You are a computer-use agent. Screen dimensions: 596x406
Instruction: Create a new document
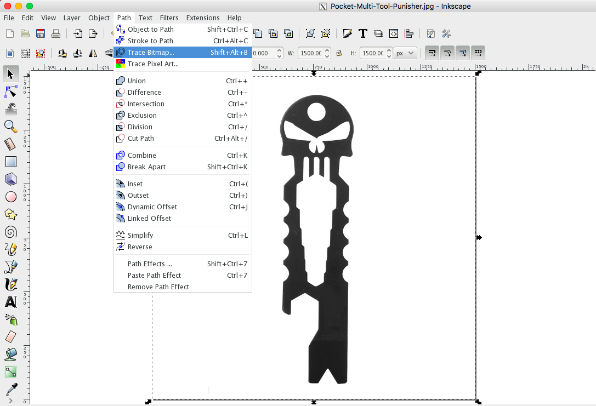pos(10,33)
